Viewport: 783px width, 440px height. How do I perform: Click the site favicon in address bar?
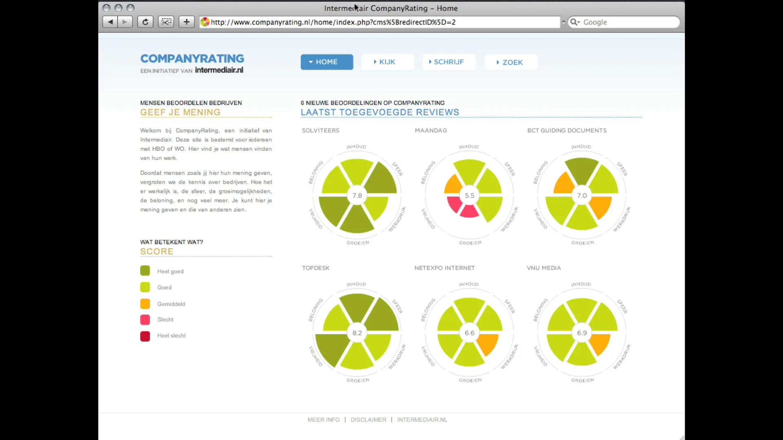click(205, 22)
